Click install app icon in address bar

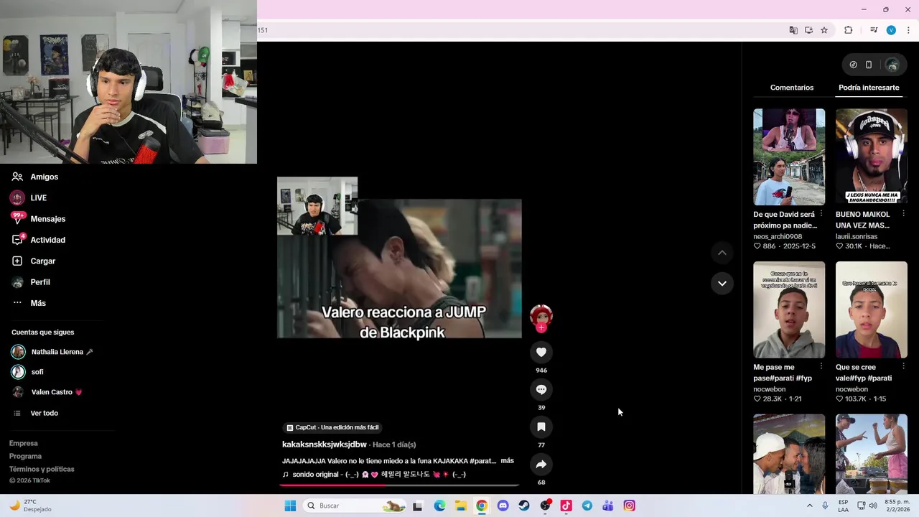point(808,30)
